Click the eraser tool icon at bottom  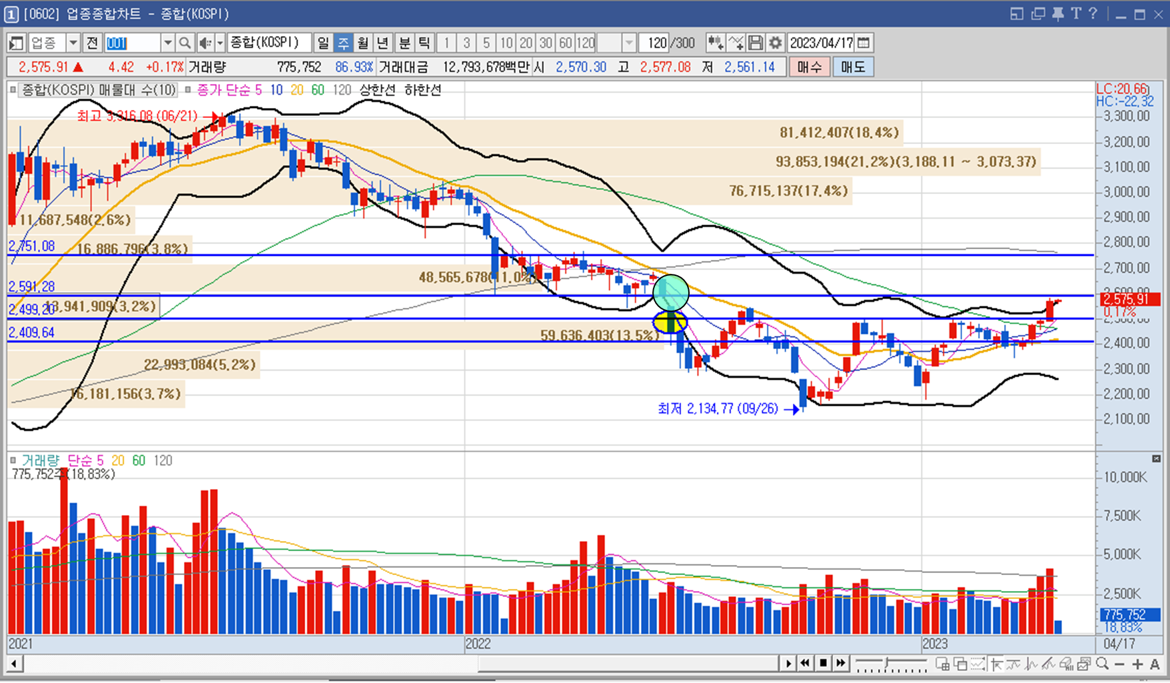pyautogui.click(x=1066, y=664)
